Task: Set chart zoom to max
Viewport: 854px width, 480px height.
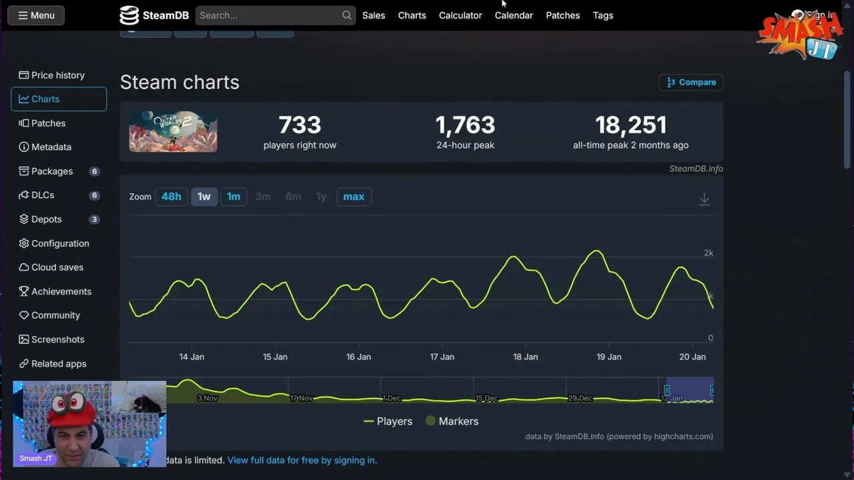Action: click(x=354, y=197)
